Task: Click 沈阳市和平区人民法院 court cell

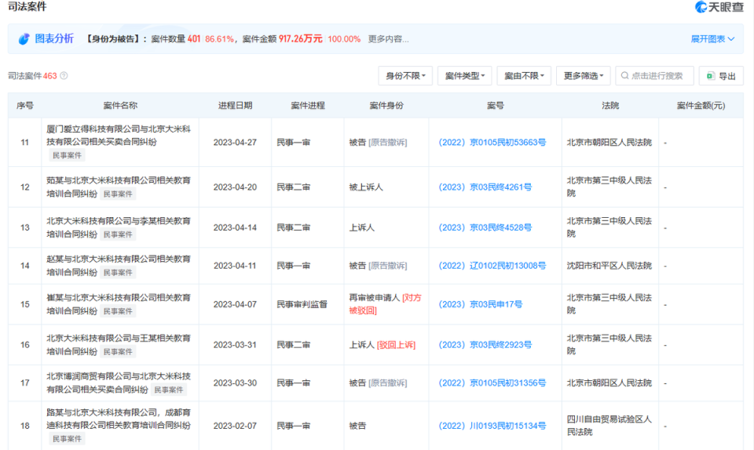Action: [x=609, y=266]
